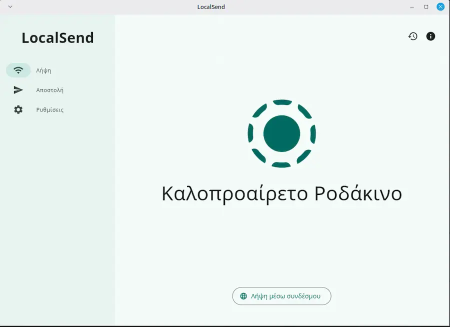Select the paper-plane Αποστολή icon
The image size is (450, 327).
click(18, 90)
